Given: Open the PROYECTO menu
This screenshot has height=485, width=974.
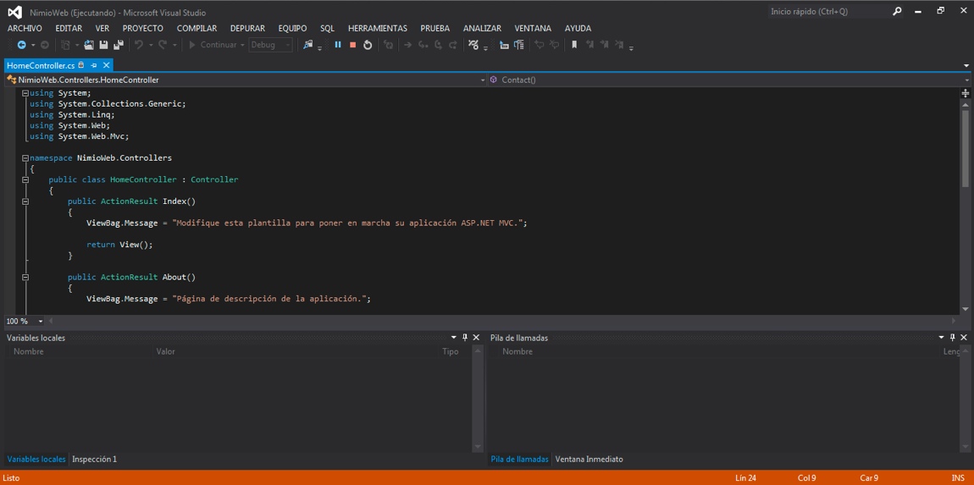Looking at the screenshot, I should click(143, 29).
